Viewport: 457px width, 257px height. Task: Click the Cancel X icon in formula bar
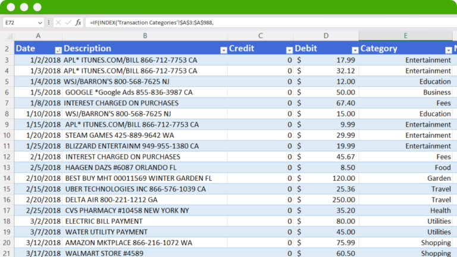pos(58,23)
